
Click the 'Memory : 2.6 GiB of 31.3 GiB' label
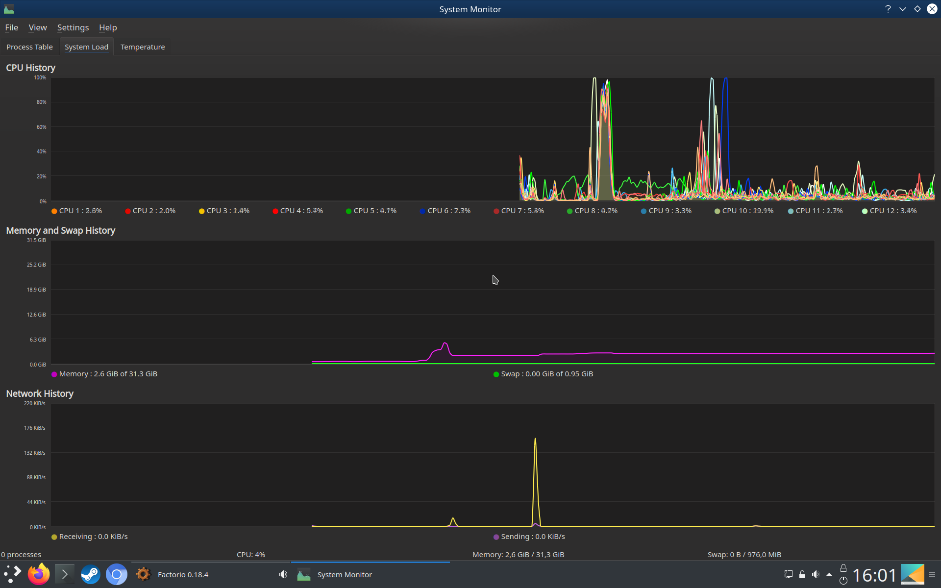coord(108,374)
